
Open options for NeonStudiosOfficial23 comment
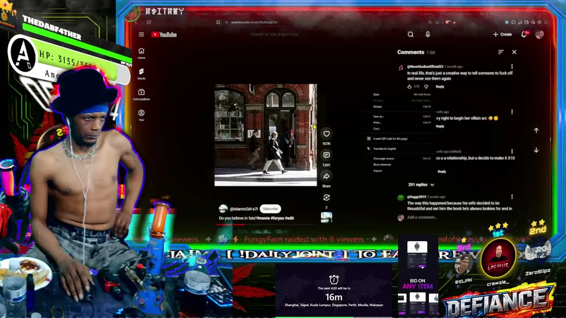(512, 67)
